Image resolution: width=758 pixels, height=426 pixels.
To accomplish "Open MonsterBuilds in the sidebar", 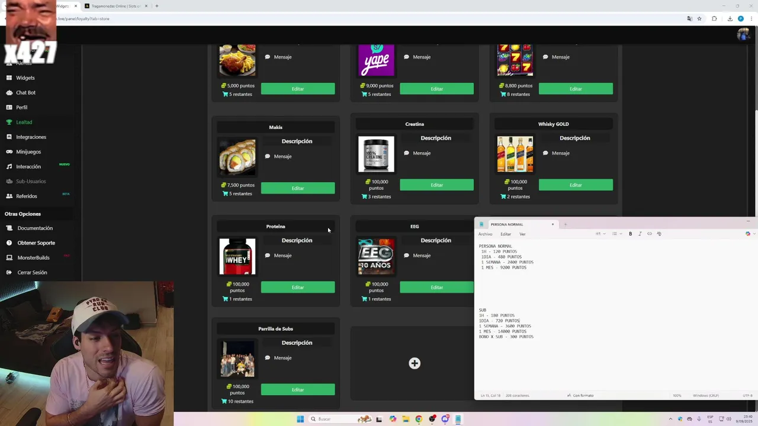I will click(x=33, y=257).
